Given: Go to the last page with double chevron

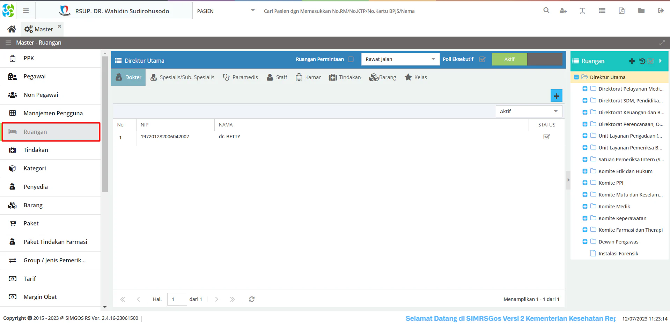Looking at the screenshot, I should (x=233, y=299).
